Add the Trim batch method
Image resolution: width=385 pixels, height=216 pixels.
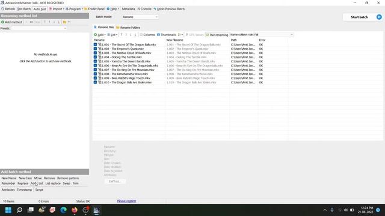pyautogui.click(x=75, y=184)
